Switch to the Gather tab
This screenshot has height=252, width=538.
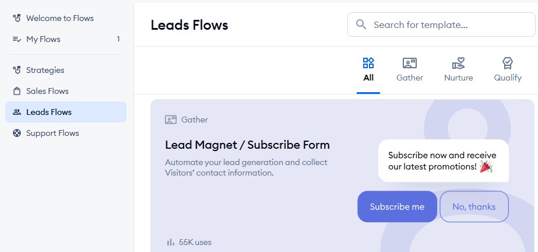tap(410, 70)
